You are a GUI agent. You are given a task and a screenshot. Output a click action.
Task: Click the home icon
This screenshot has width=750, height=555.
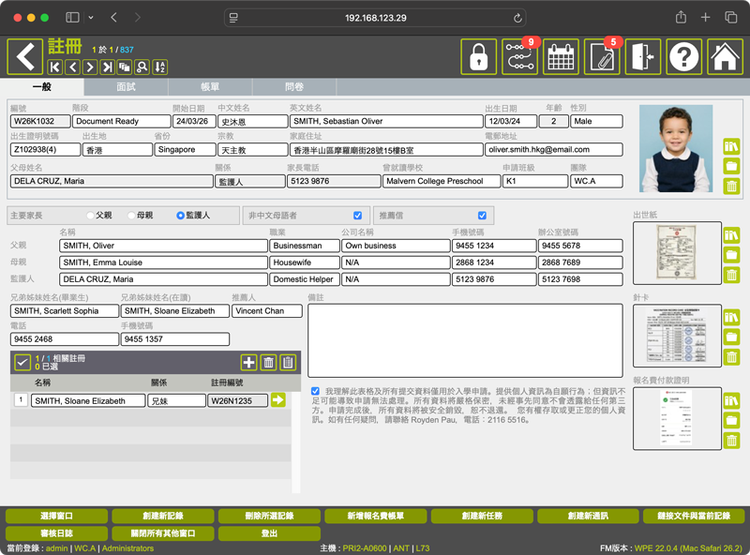pos(725,57)
